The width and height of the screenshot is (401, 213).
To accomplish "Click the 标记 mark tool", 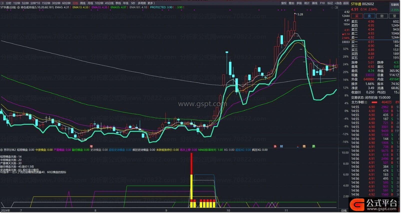I will pos(330,3).
